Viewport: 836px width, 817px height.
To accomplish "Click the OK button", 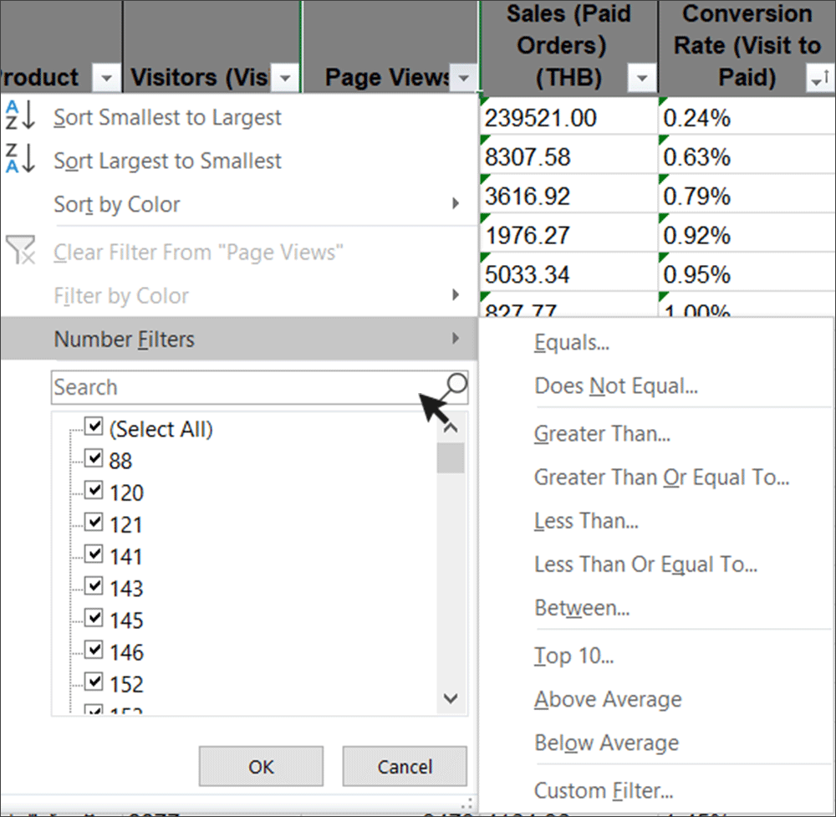I will click(261, 766).
